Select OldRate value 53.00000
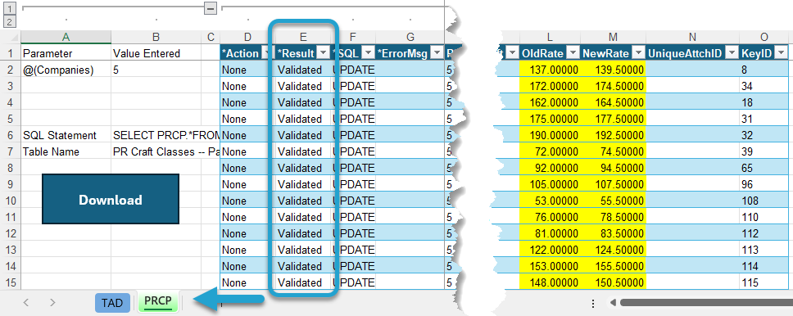The image size is (793, 316). pos(550,201)
